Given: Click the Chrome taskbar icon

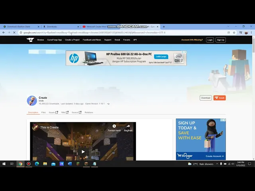Looking at the screenshot, I should 20,164.
